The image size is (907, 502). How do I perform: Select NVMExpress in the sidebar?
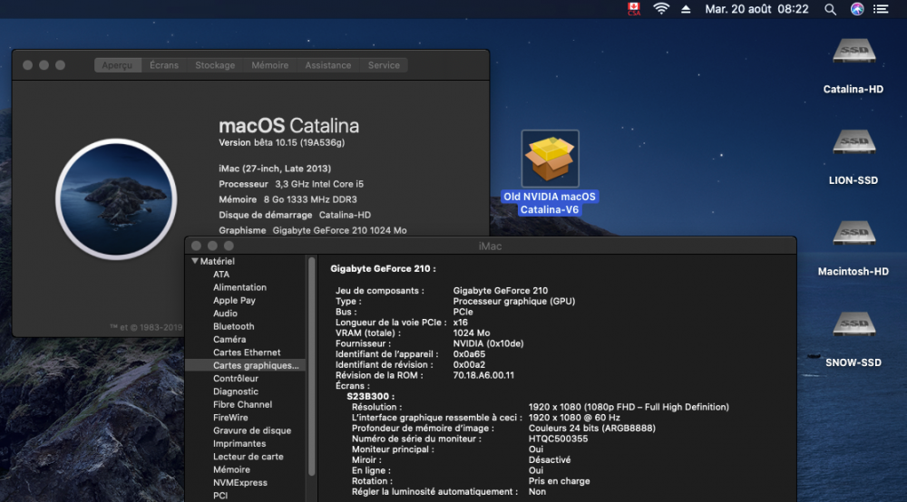coord(240,482)
